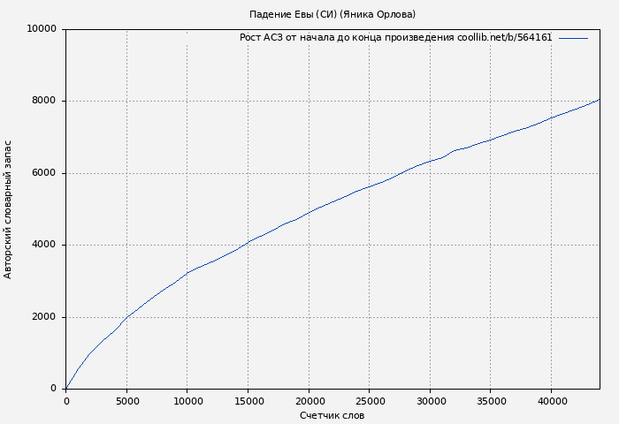Click the 0 tick label on vertical axis
Image resolution: width=619 pixels, height=424 pixels.
(54, 389)
